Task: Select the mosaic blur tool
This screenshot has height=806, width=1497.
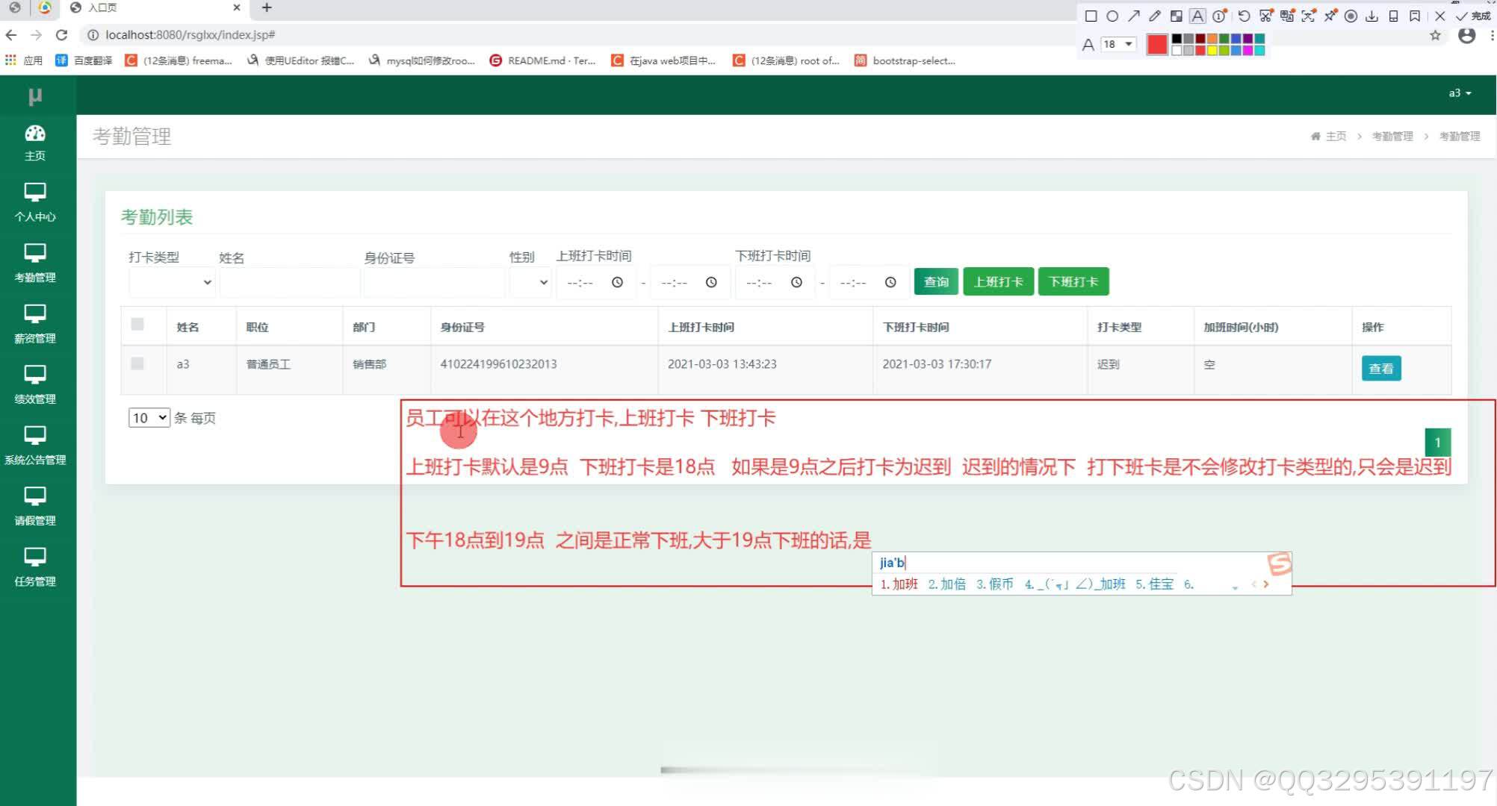Action: (1177, 16)
